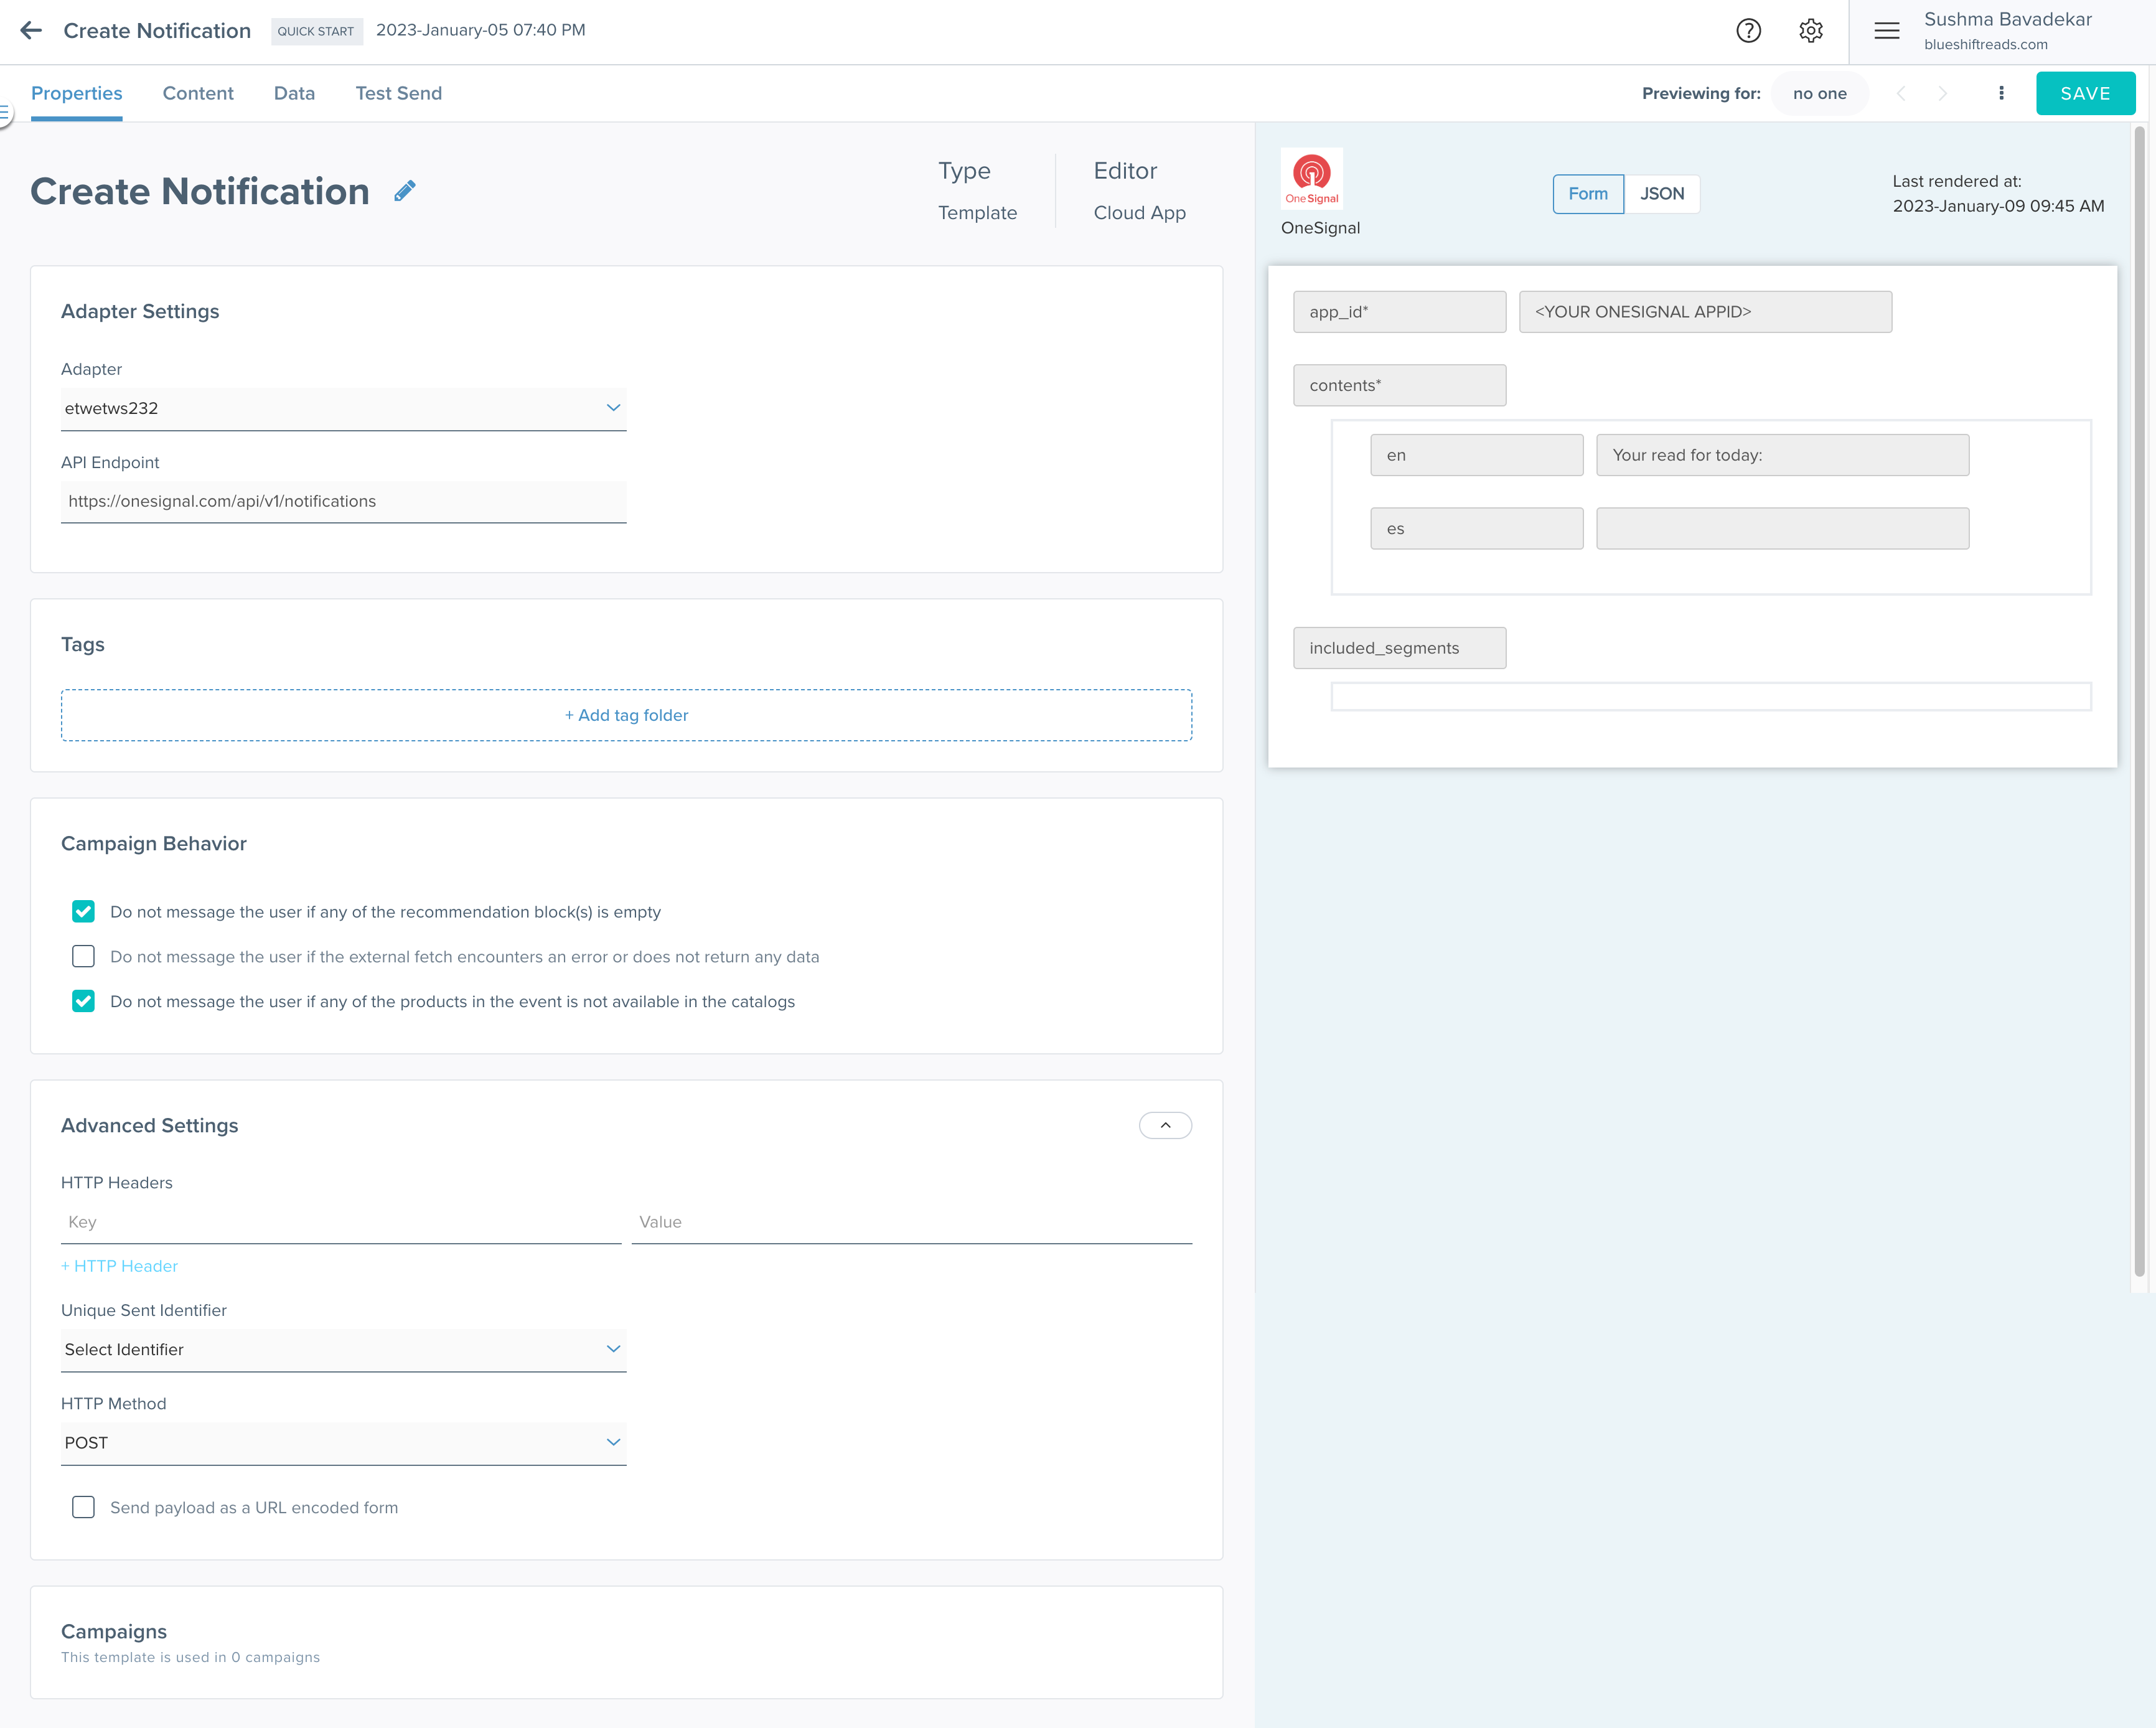Click the QUICK START badge
The height and width of the screenshot is (1728, 2156).
[316, 31]
